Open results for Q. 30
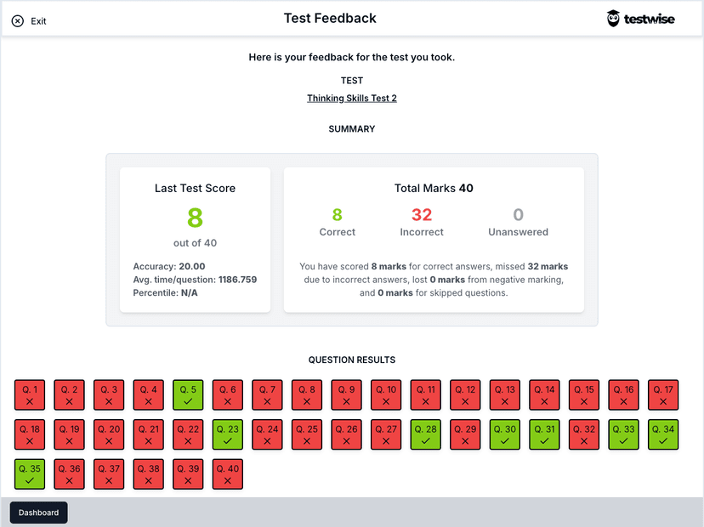Viewport: 704px width, 527px height. (504, 434)
